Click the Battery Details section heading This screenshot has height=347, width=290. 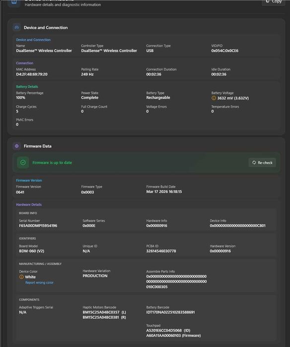(x=27, y=86)
